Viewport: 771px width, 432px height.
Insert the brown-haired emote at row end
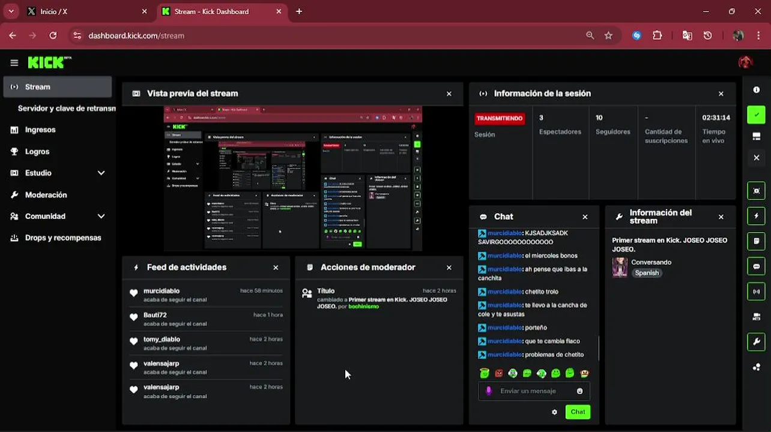[x=584, y=373]
